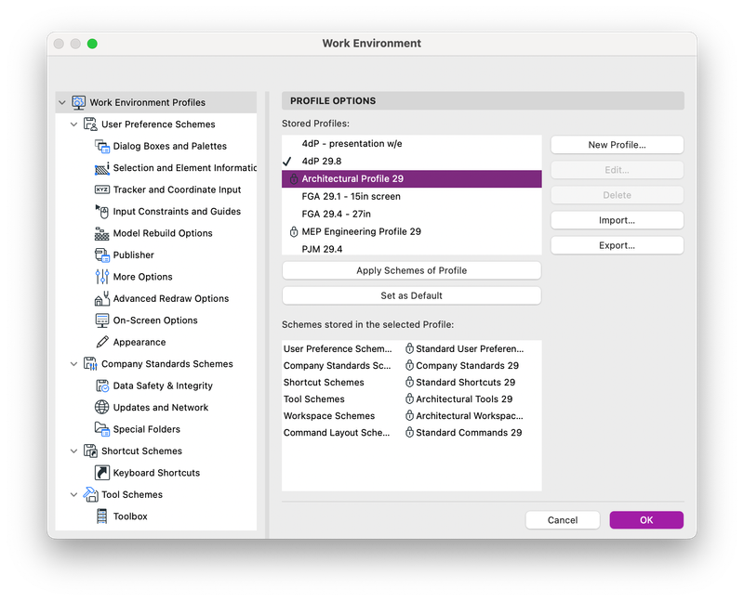Open Dialog Boxes and Palettes settings
The height and width of the screenshot is (601, 744).
pyautogui.click(x=170, y=146)
